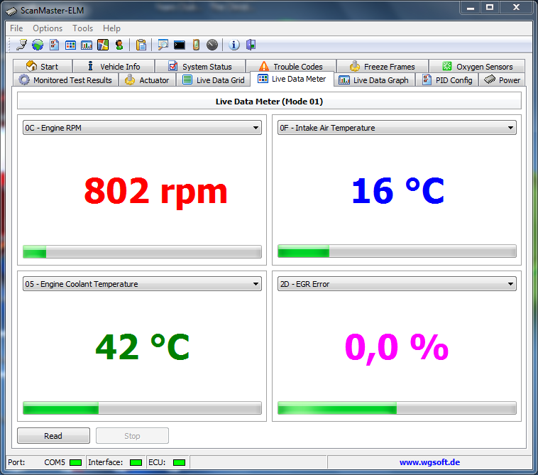Image resolution: width=538 pixels, height=475 pixels.
Task: Open the Power tab
Action: (x=502, y=80)
